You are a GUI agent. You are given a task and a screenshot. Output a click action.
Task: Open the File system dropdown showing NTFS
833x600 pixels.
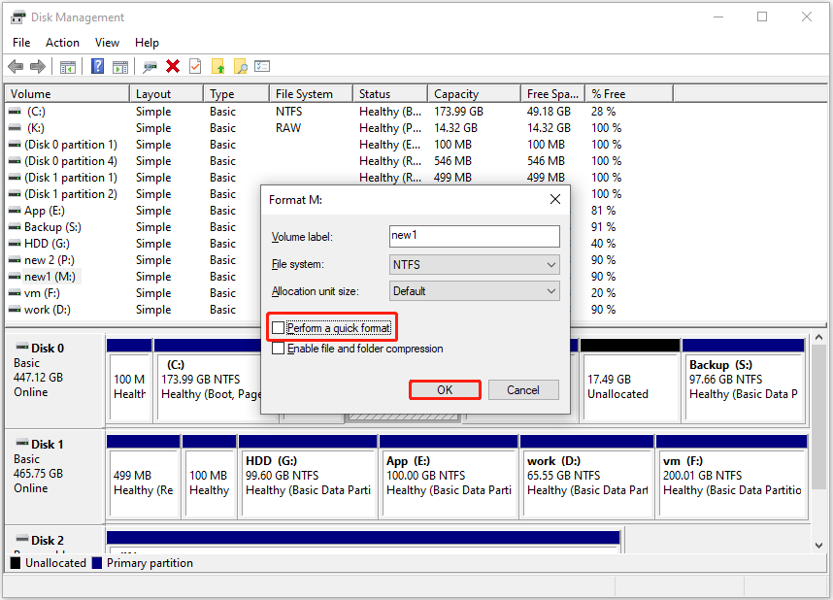click(473, 264)
